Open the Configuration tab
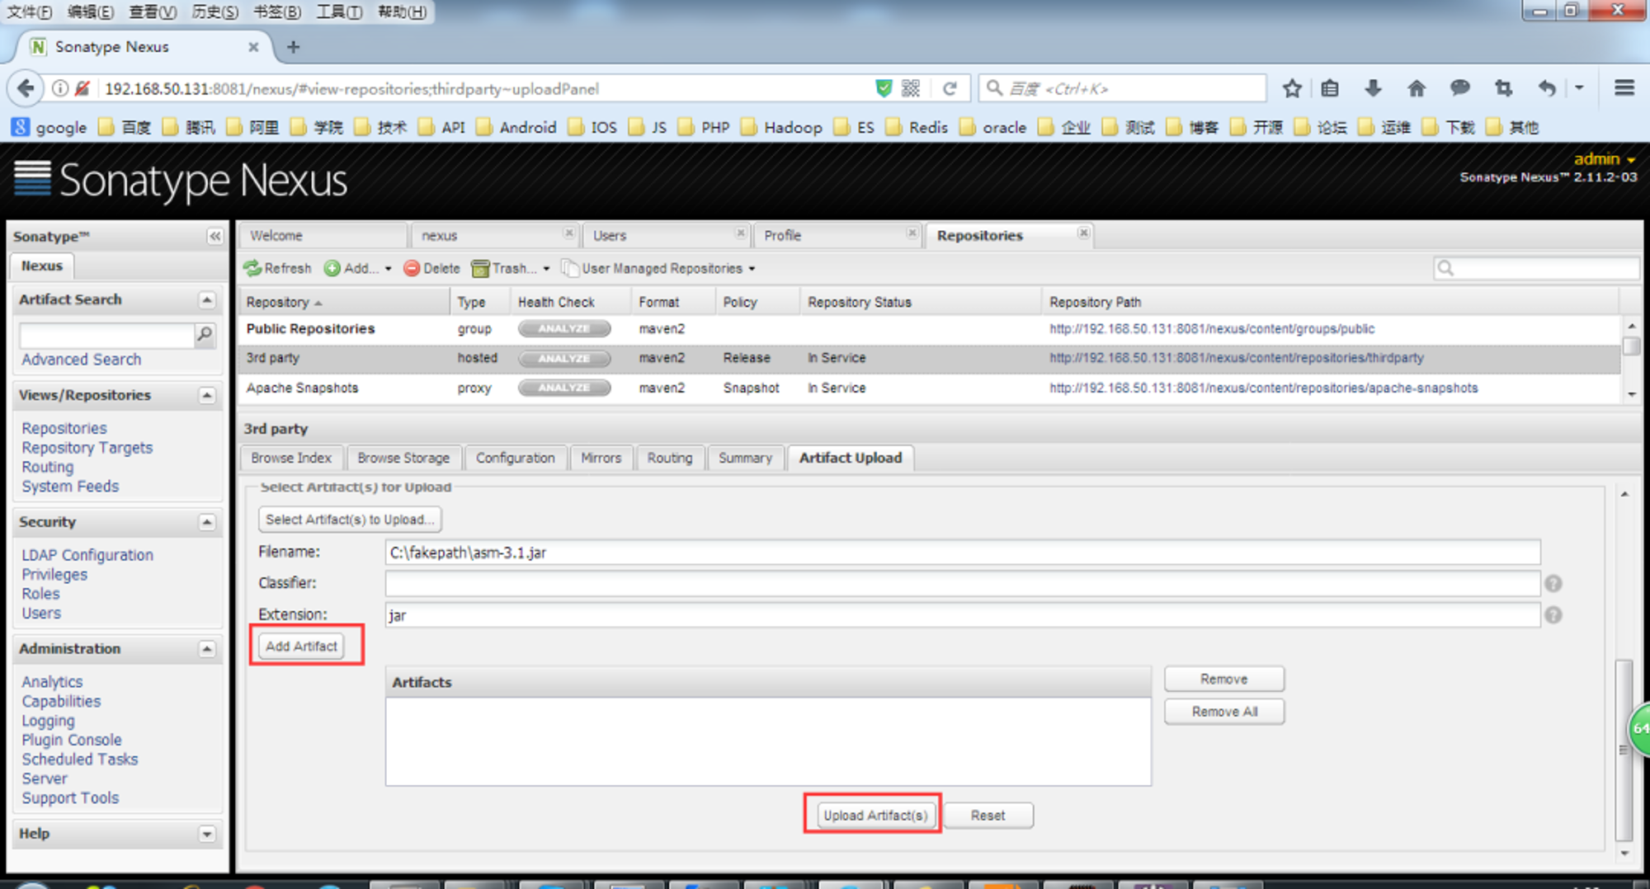The height and width of the screenshot is (889, 1650). click(x=515, y=458)
